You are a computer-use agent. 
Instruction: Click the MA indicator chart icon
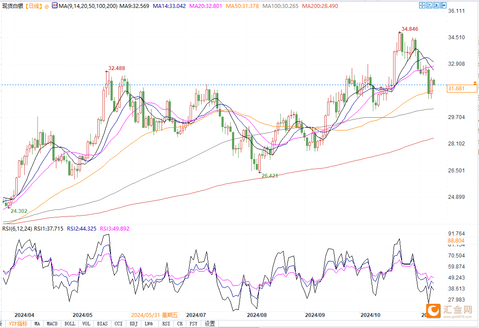55,5
